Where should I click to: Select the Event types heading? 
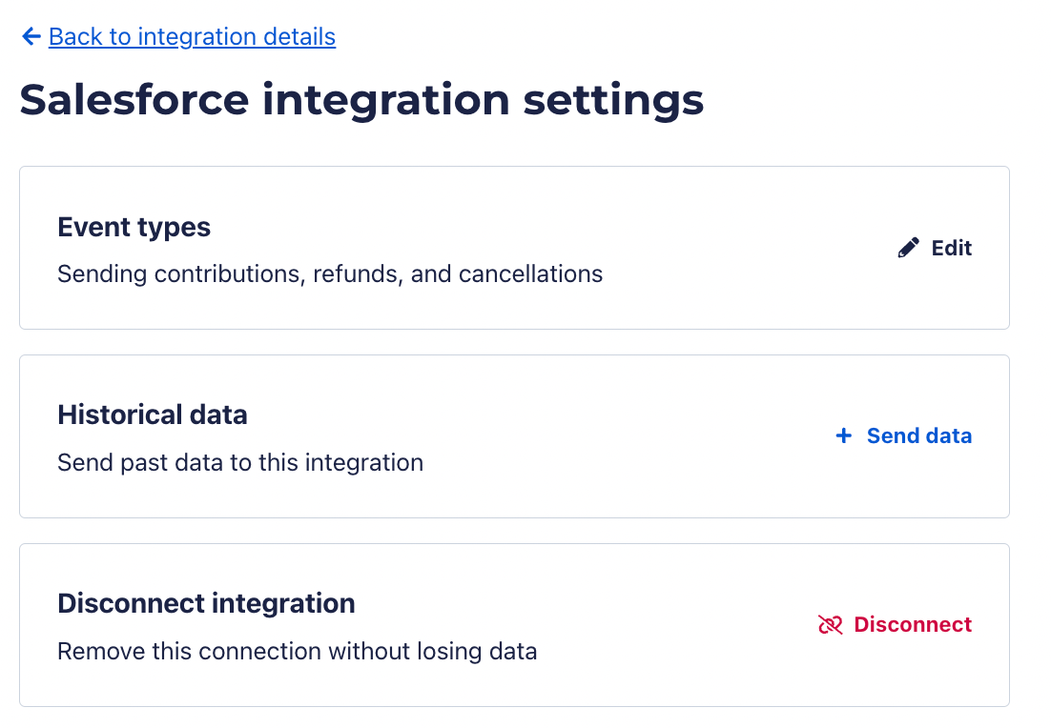click(134, 228)
